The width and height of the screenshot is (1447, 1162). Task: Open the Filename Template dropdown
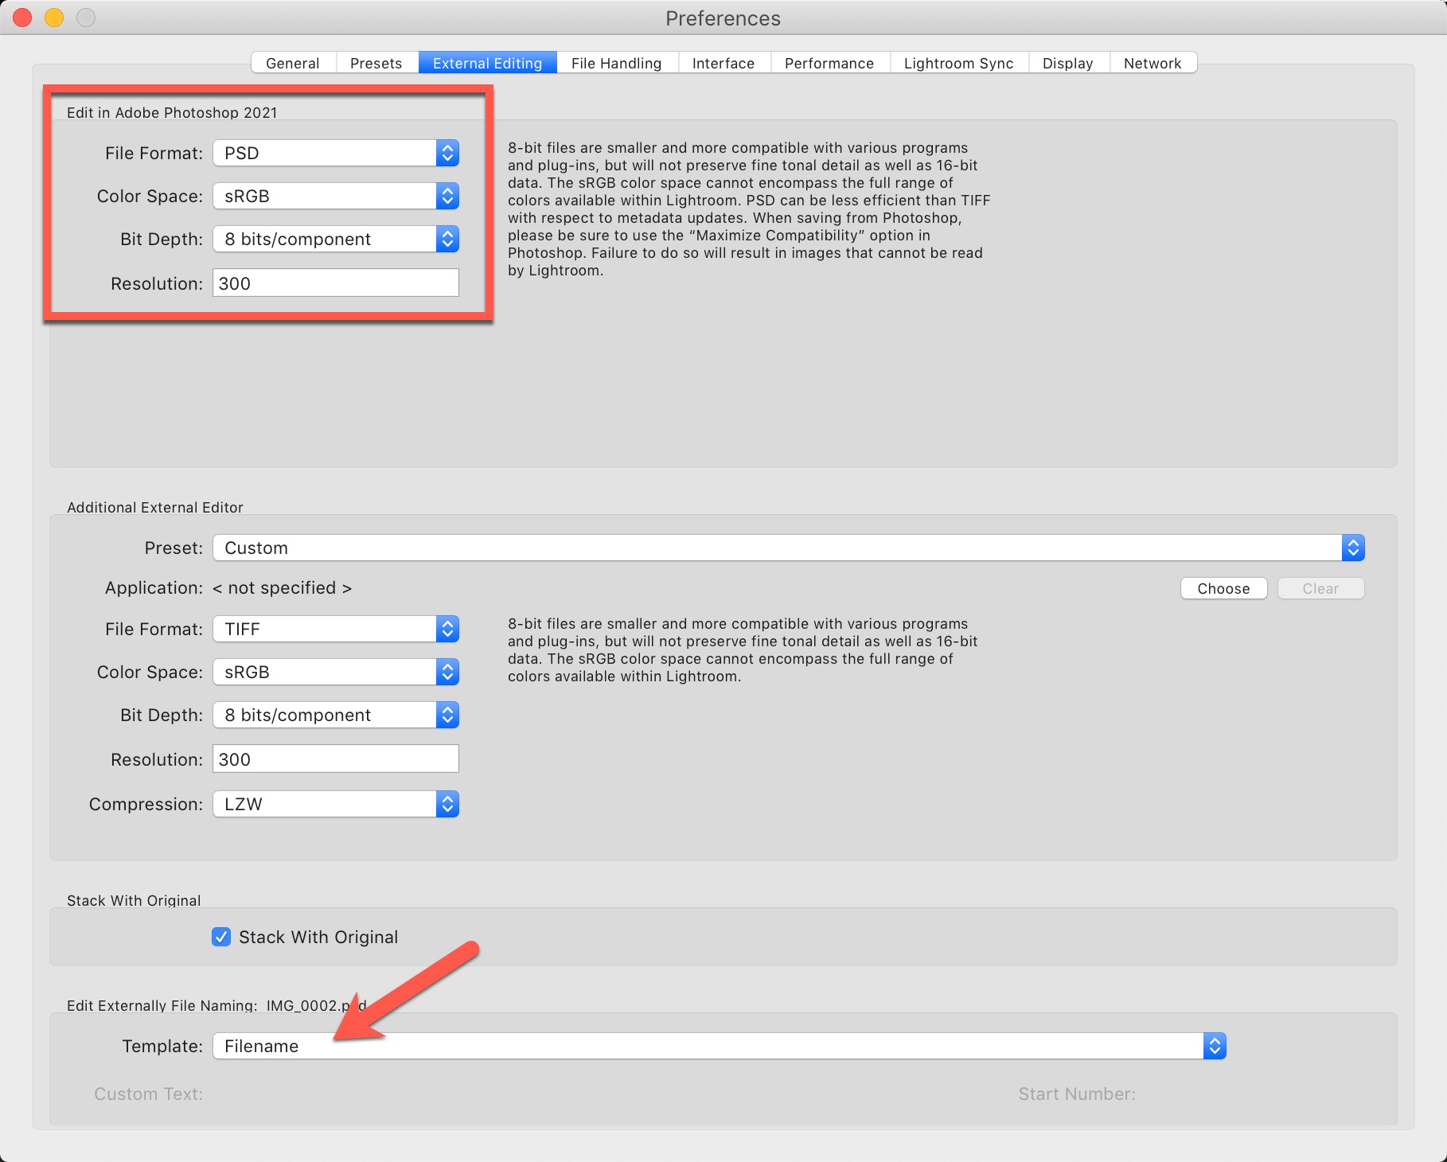pos(719,1046)
